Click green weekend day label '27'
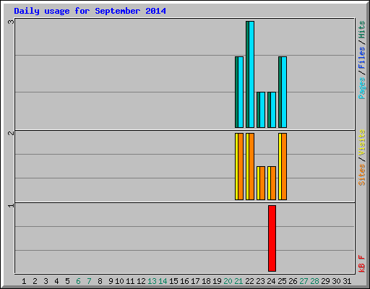 [304, 281]
